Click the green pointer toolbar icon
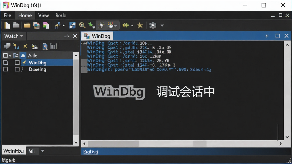The width and height of the screenshot is (292, 164). pos(91,25)
